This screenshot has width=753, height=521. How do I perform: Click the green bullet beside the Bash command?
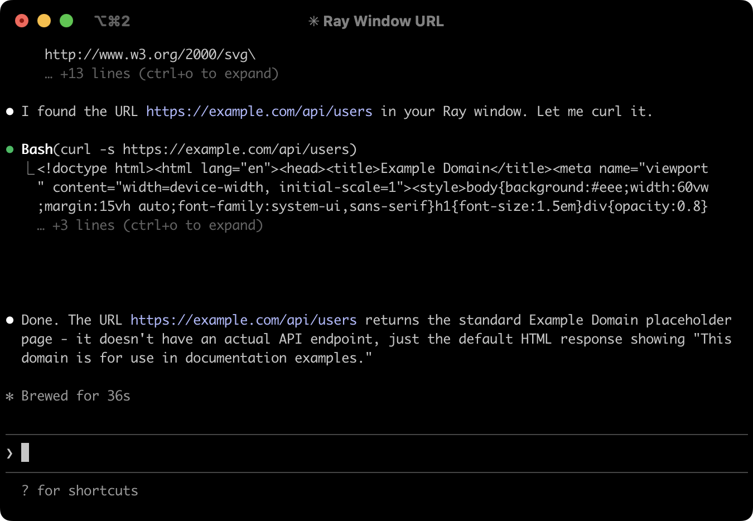coord(9,148)
